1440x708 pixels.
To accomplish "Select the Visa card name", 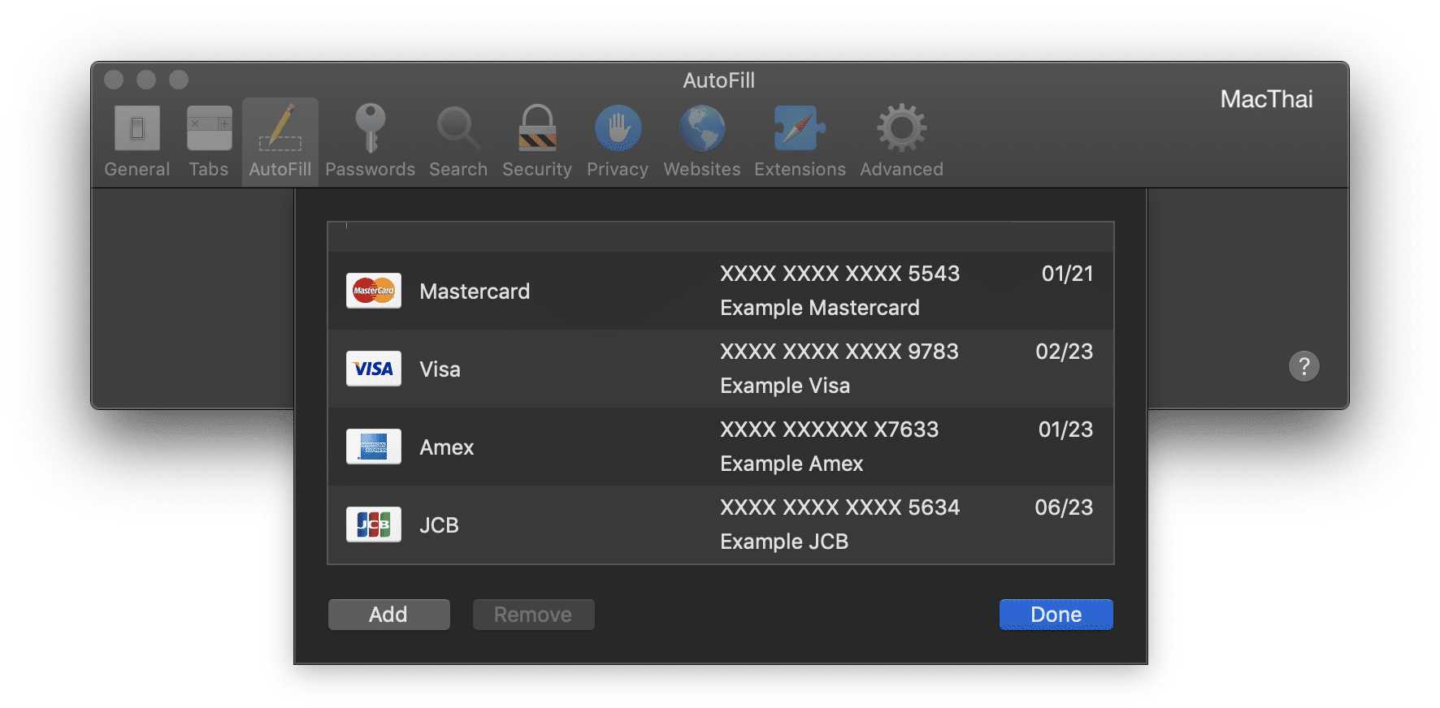I will pyautogui.click(x=440, y=369).
